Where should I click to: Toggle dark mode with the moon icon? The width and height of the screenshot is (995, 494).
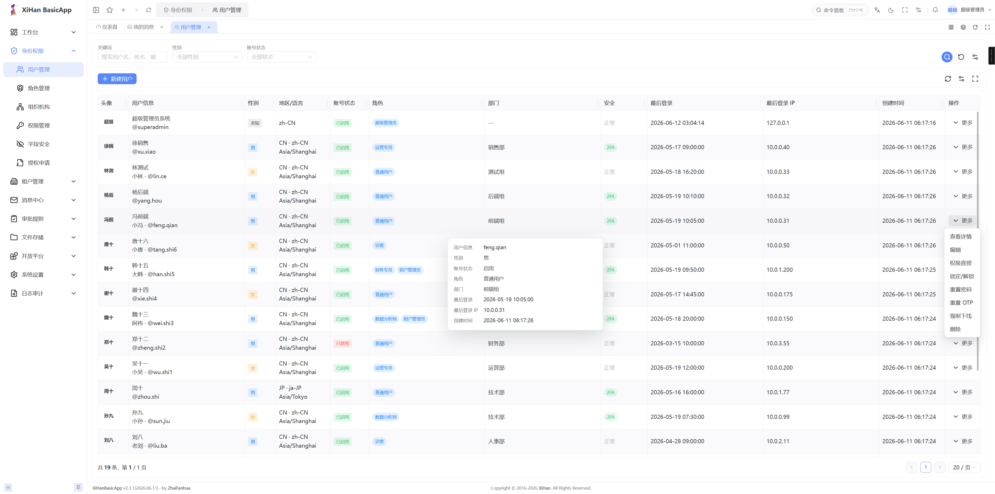[x=891, y=10]
